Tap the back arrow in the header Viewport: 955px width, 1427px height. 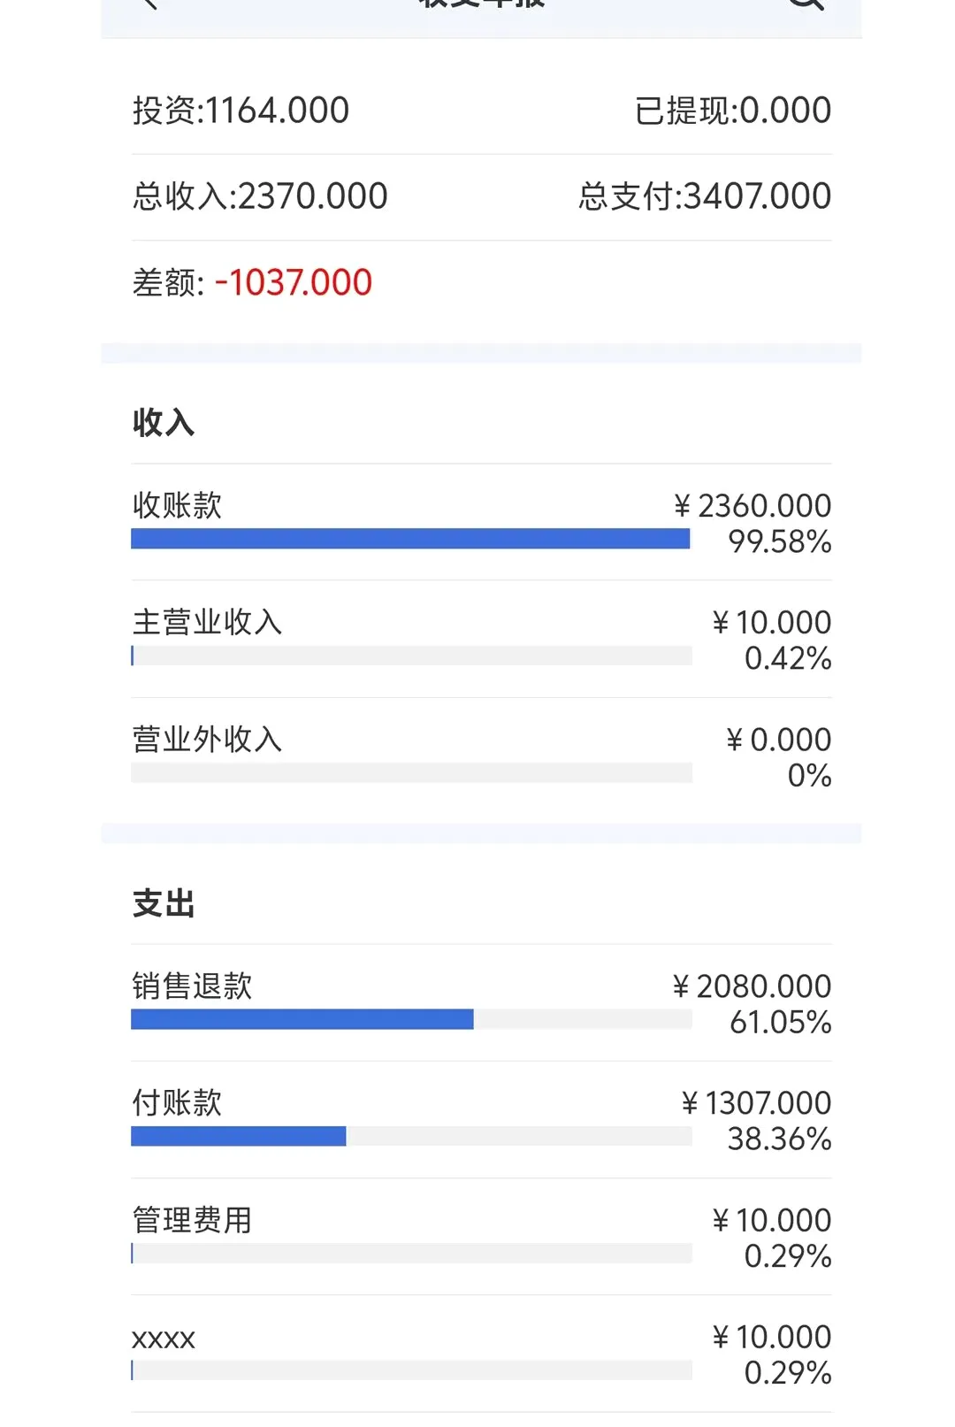150,4
